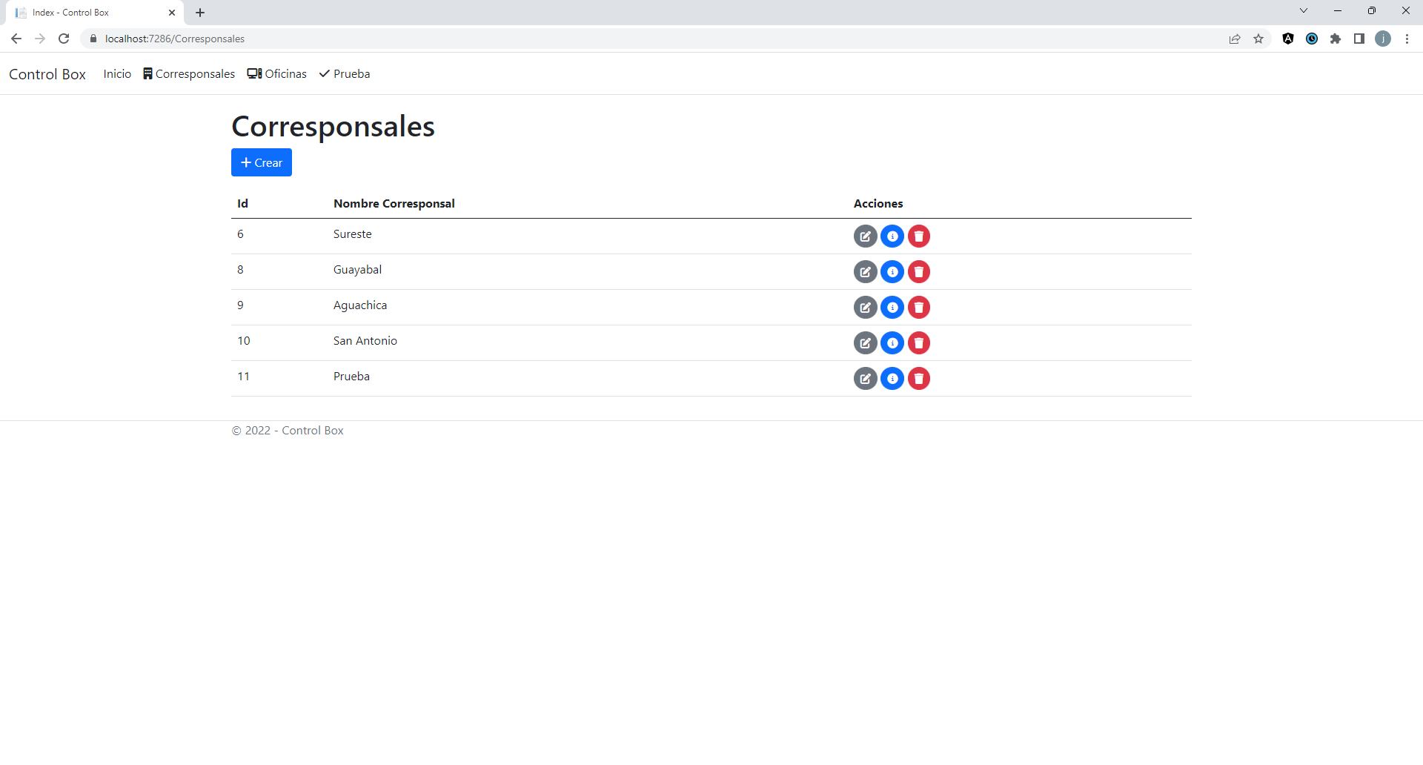This screenshot has width=1423, height=765.
Task: Click the 'San Antonio' name cell
Action: coord(365,341)
